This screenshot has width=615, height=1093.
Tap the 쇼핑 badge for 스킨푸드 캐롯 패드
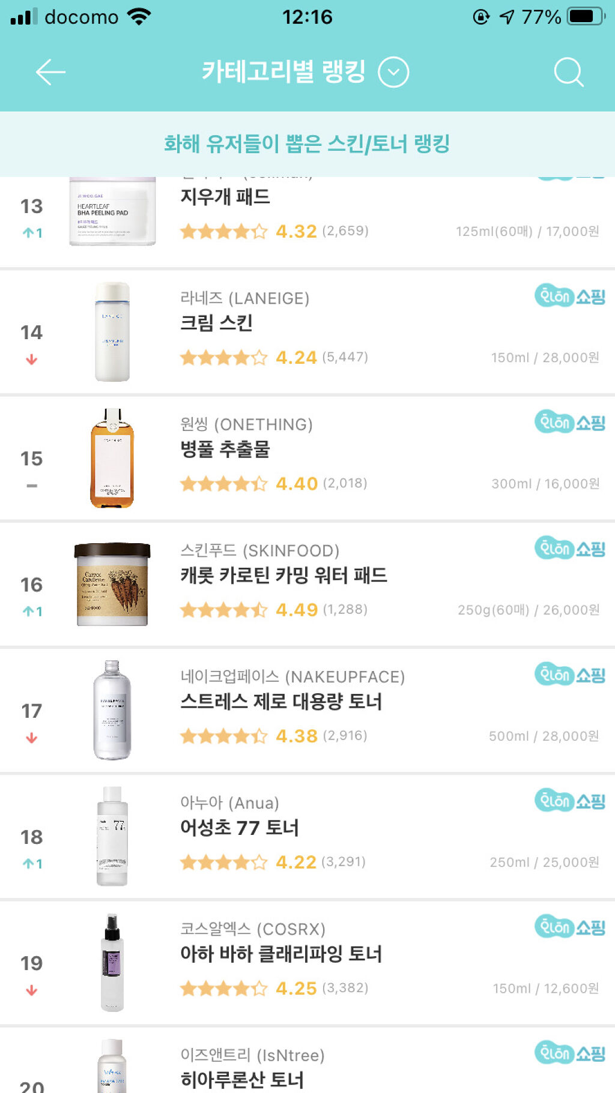pos(569,549)
